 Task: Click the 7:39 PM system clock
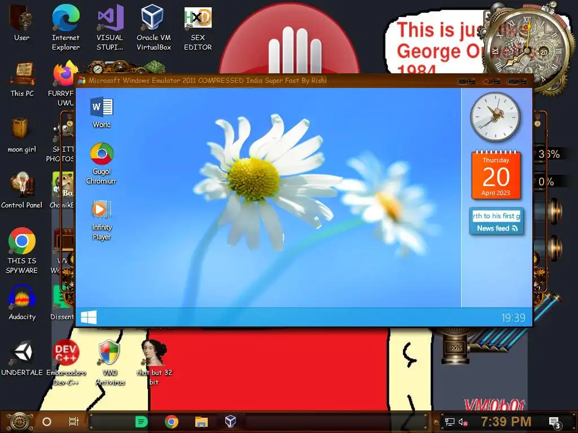pos(506,422)
